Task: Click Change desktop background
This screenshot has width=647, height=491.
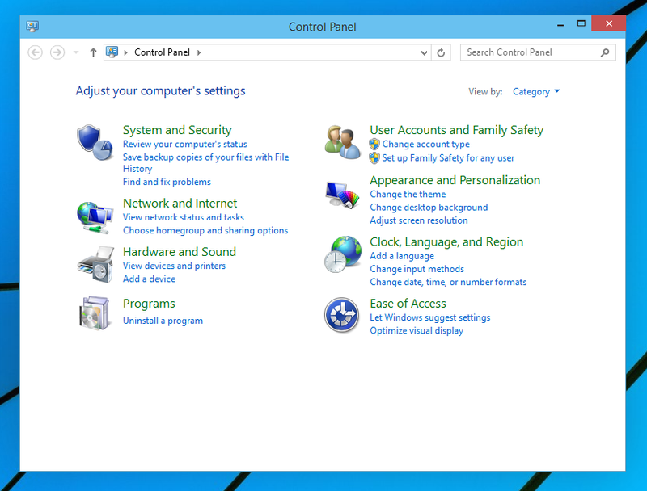Action: click(x=429, y=208)
